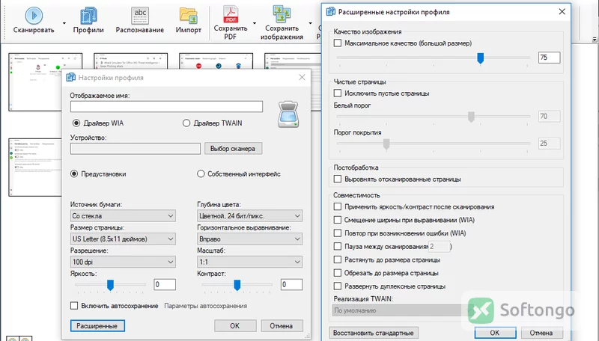
Task: Select Предустановки radio option
Action: point(74,174)
